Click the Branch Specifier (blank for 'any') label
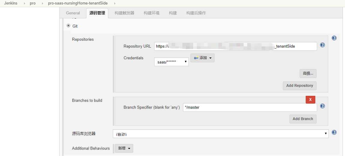The image size is (345, 156). pyautogui.click(x=152, y=107)
